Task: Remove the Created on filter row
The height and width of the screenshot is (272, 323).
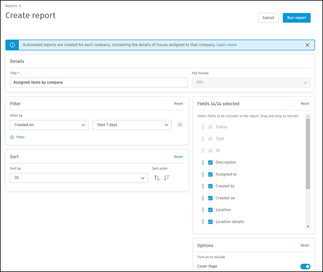Action: (x=180, y=125)
